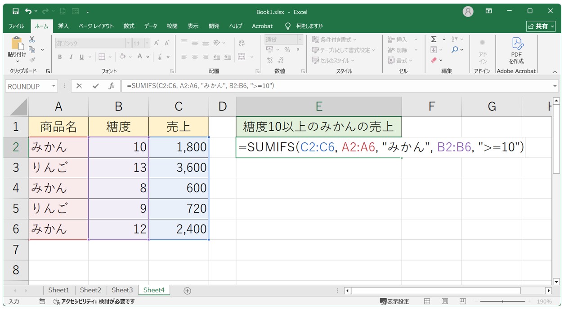Switch to the Sheet1 worksheet tab
The height and width of the screenshot is (309, 564).
pyautogui.click(x=59, y=290)
